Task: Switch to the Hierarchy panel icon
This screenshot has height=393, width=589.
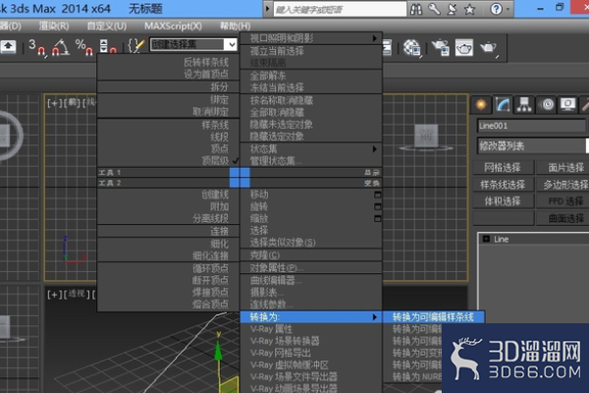Action: tap(524, 104)
